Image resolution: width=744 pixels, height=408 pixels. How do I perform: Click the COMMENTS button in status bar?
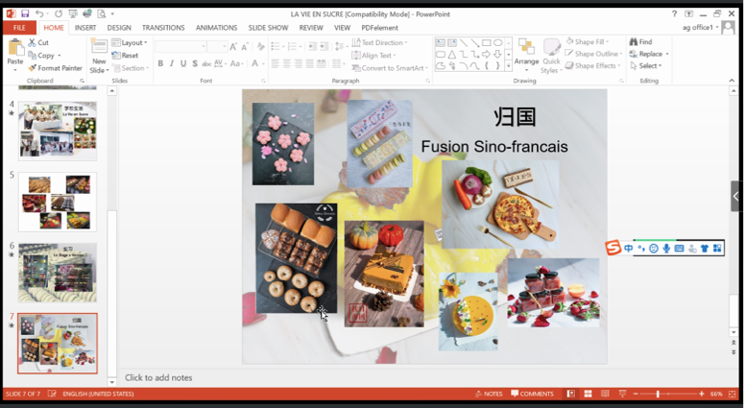(x=532, y=394)
